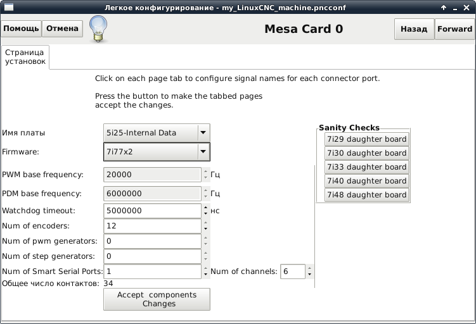476x324 pixels.
Task: Click the light bulb hint icon
Action: (x=97, y=28)
